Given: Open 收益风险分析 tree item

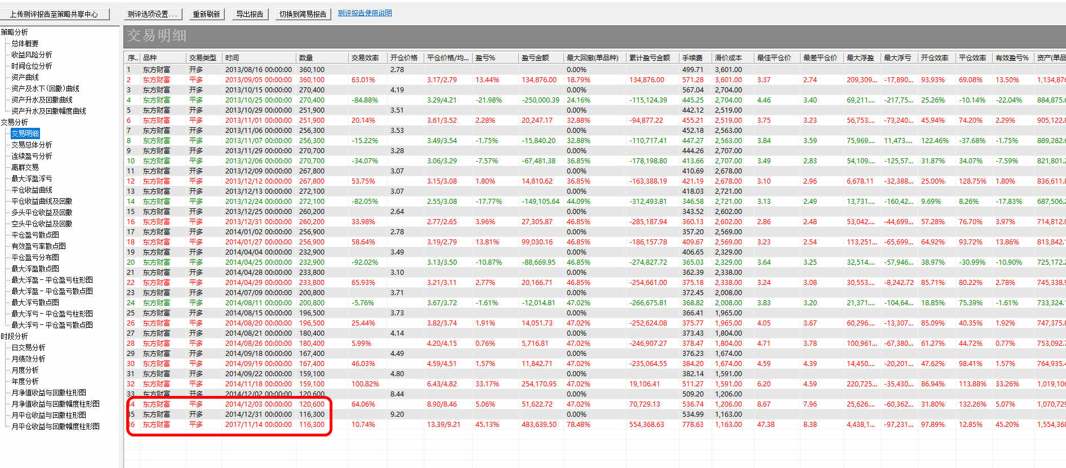Looking at the screenshot, I should click(x=32, y=55).
